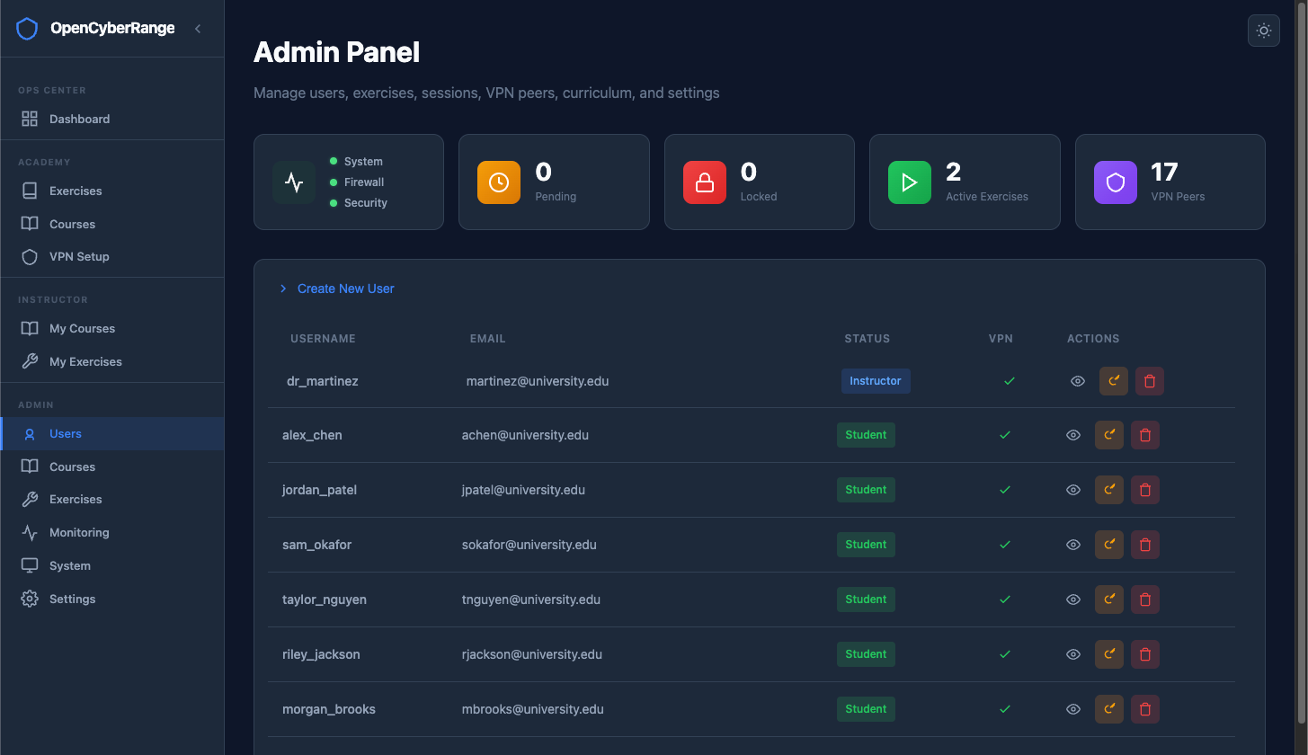Open Settings from the Admin sidebar
This screenshot has height=755, width=1308.
click(x=72, y=599)
